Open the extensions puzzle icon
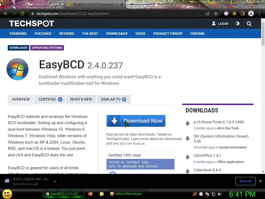The image size is (265, 199). tap(234, 13)
